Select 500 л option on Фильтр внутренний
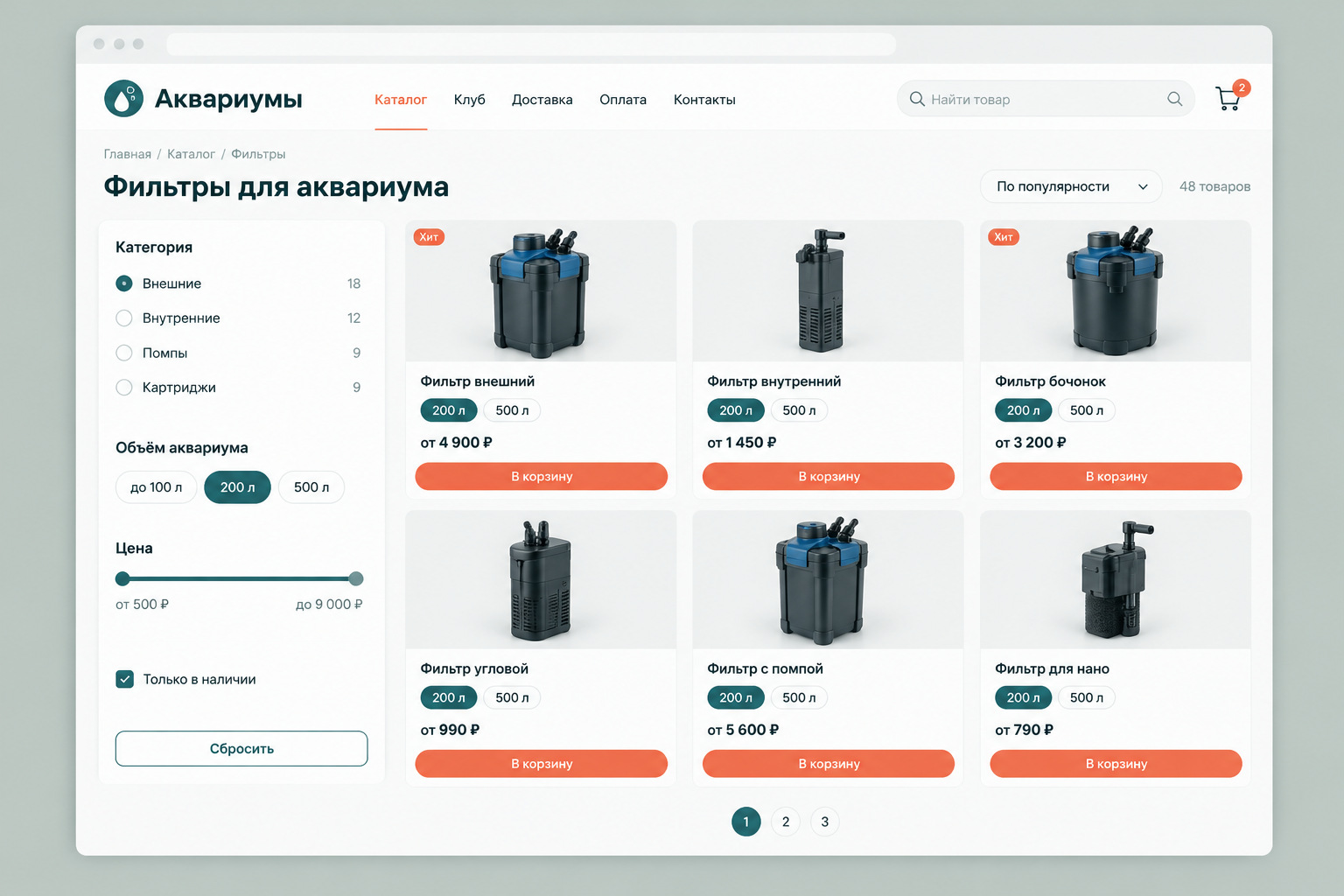This screenshot has height=896, width=1344. (x=799, y=410)
